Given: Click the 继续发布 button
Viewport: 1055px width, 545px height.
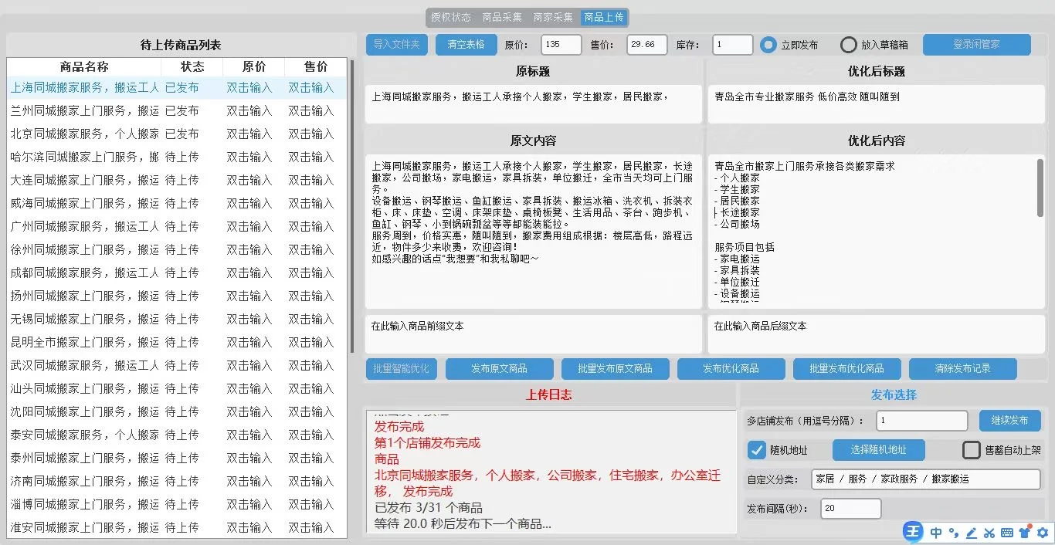Looking at the screenshot, I should (1009, 420).
